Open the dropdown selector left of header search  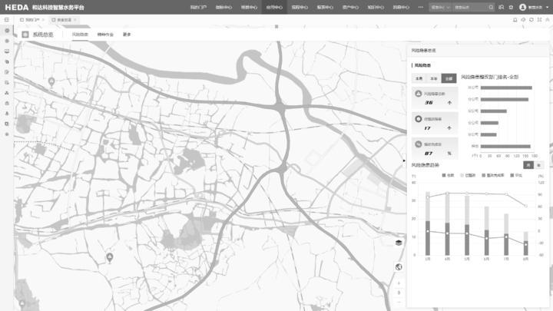tap(439, 7)
